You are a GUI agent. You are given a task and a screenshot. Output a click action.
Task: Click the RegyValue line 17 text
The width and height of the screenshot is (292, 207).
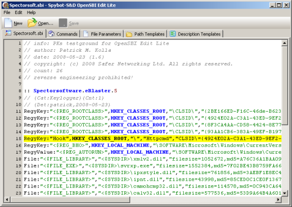coord(152,152)
